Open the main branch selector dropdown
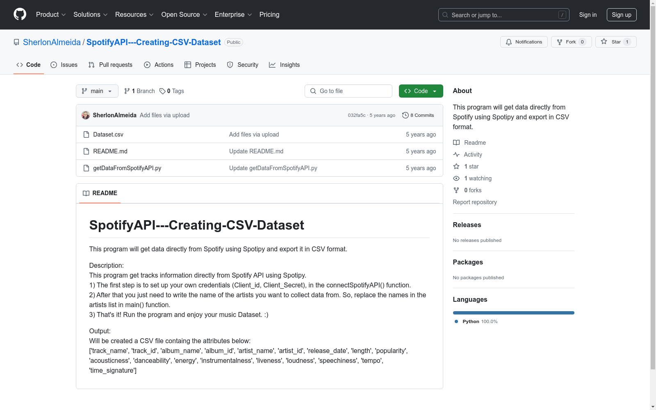 (97, 91)
